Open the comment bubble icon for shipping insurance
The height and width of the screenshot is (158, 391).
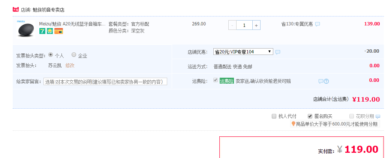321,81
